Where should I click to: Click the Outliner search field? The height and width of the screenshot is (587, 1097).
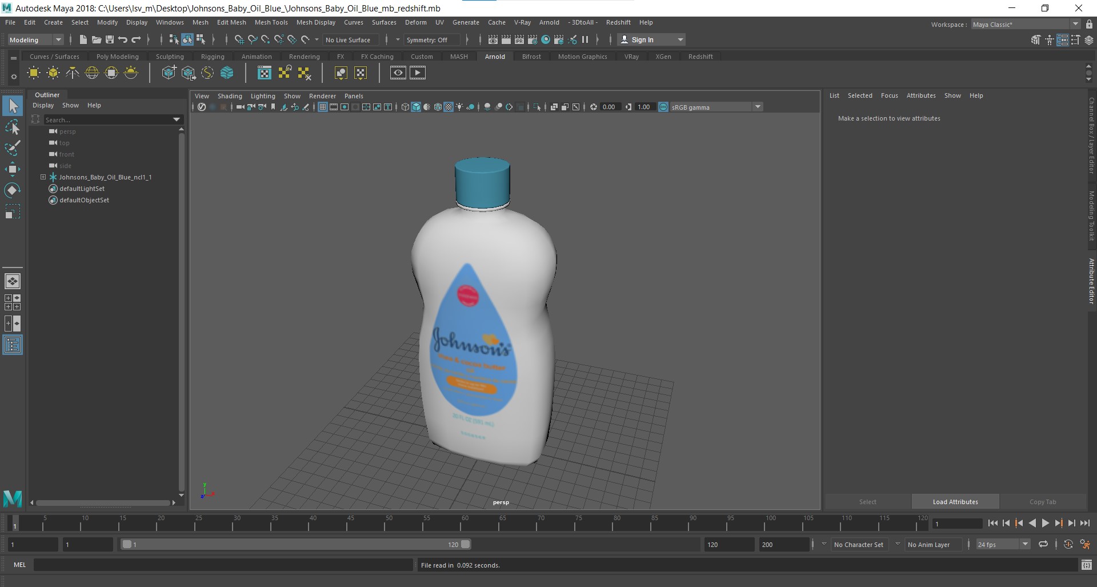point(109,119)
